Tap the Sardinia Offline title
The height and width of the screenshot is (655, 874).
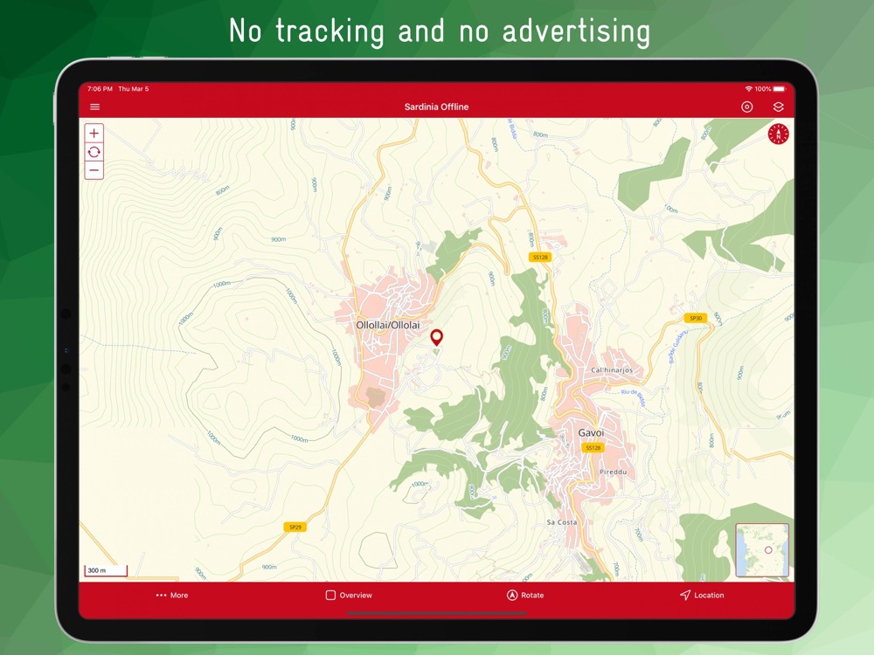click(x=436, y=107)
